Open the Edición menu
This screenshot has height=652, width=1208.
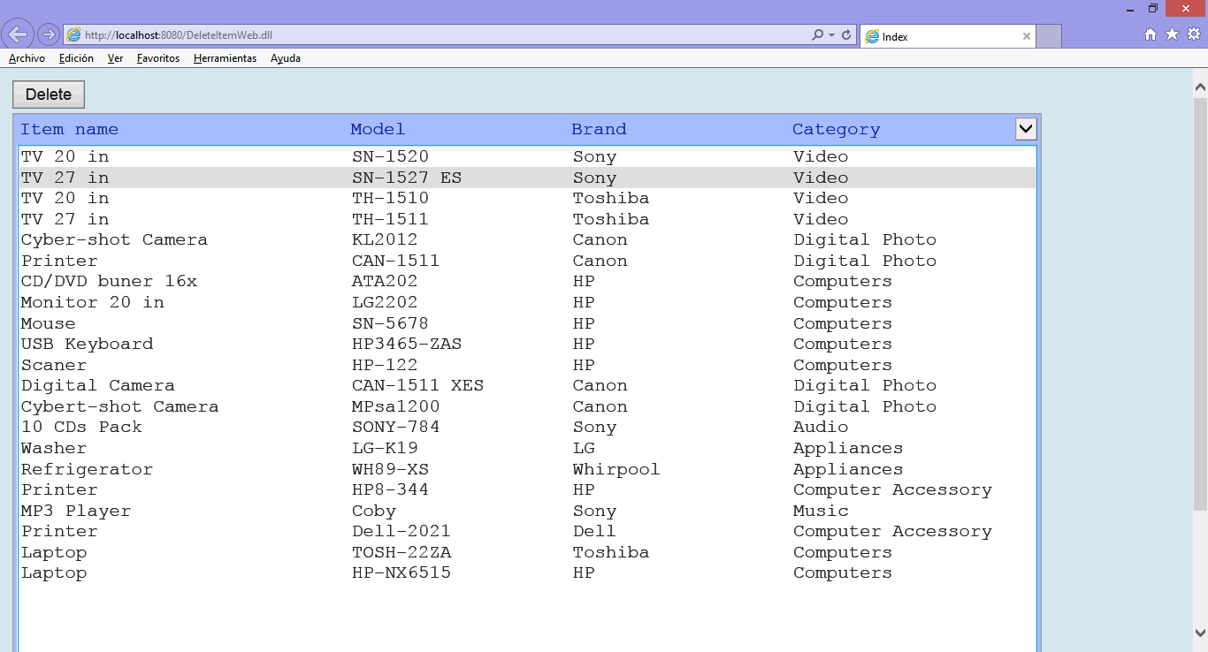point(76,58)
